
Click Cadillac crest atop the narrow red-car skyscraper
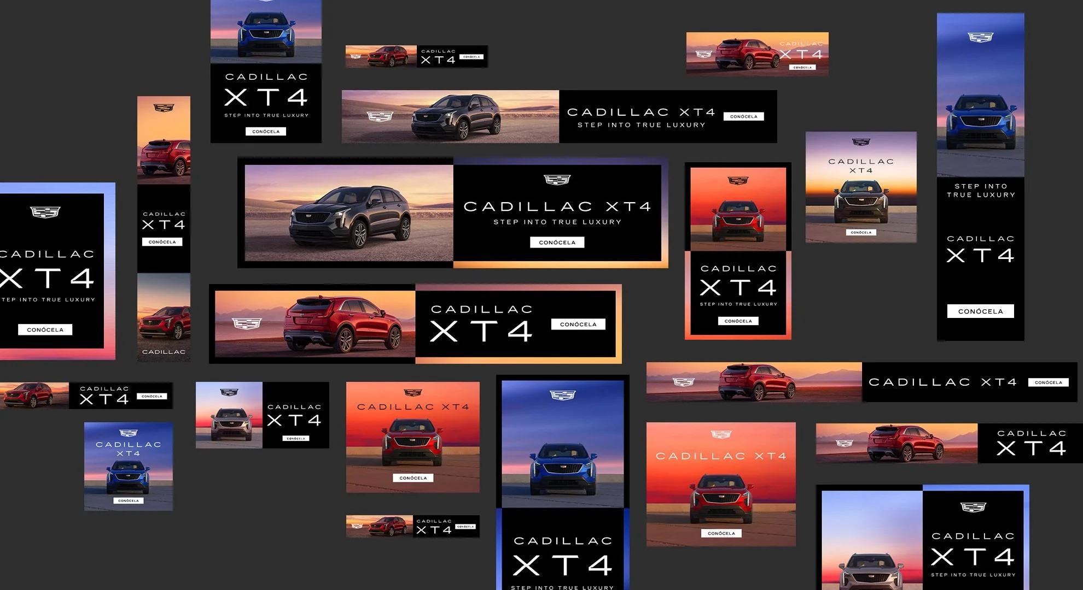coord(164,108)
